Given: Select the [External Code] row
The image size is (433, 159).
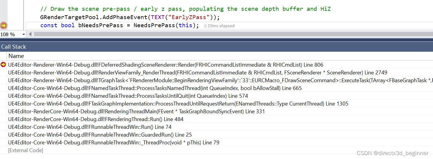Looking at the screenshot, I should point(26,150).
